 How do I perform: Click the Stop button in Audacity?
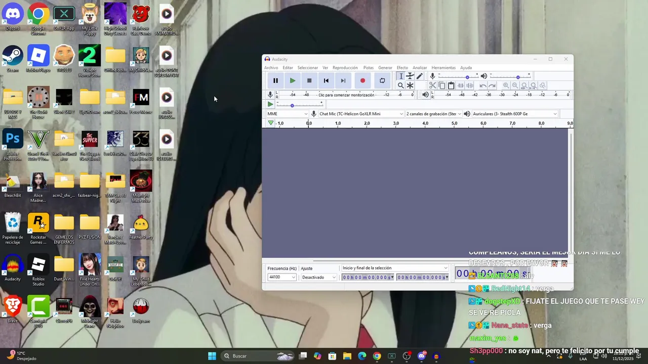click(x=309, y=80)
